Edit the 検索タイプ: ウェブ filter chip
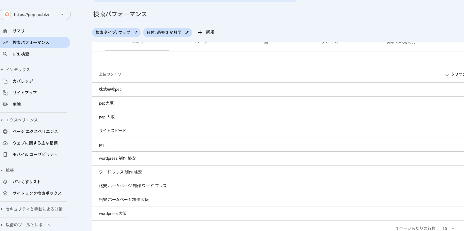The width and height of the screenshot is (464, 231). pos(116,32)
